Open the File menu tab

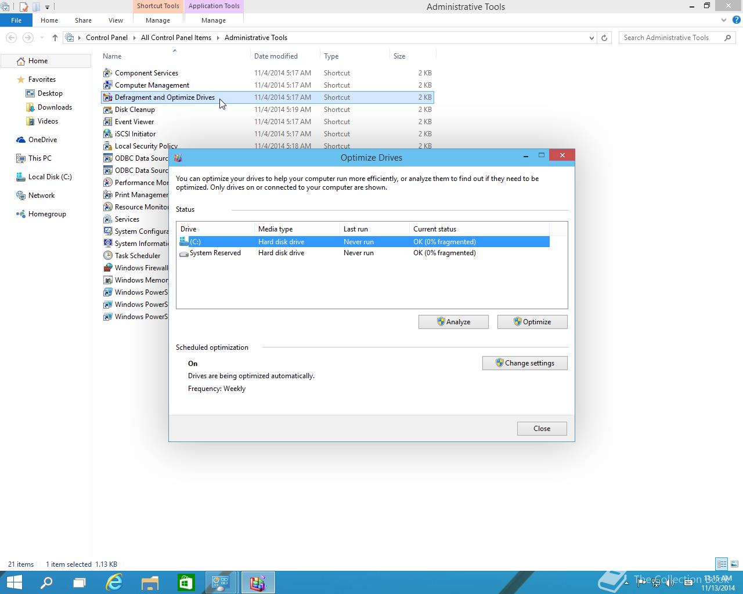tap(16, 20)
